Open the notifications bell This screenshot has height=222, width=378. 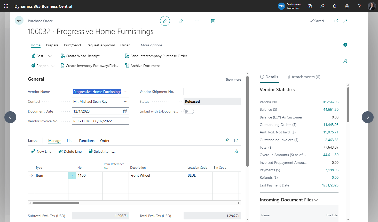coord(335,6)
